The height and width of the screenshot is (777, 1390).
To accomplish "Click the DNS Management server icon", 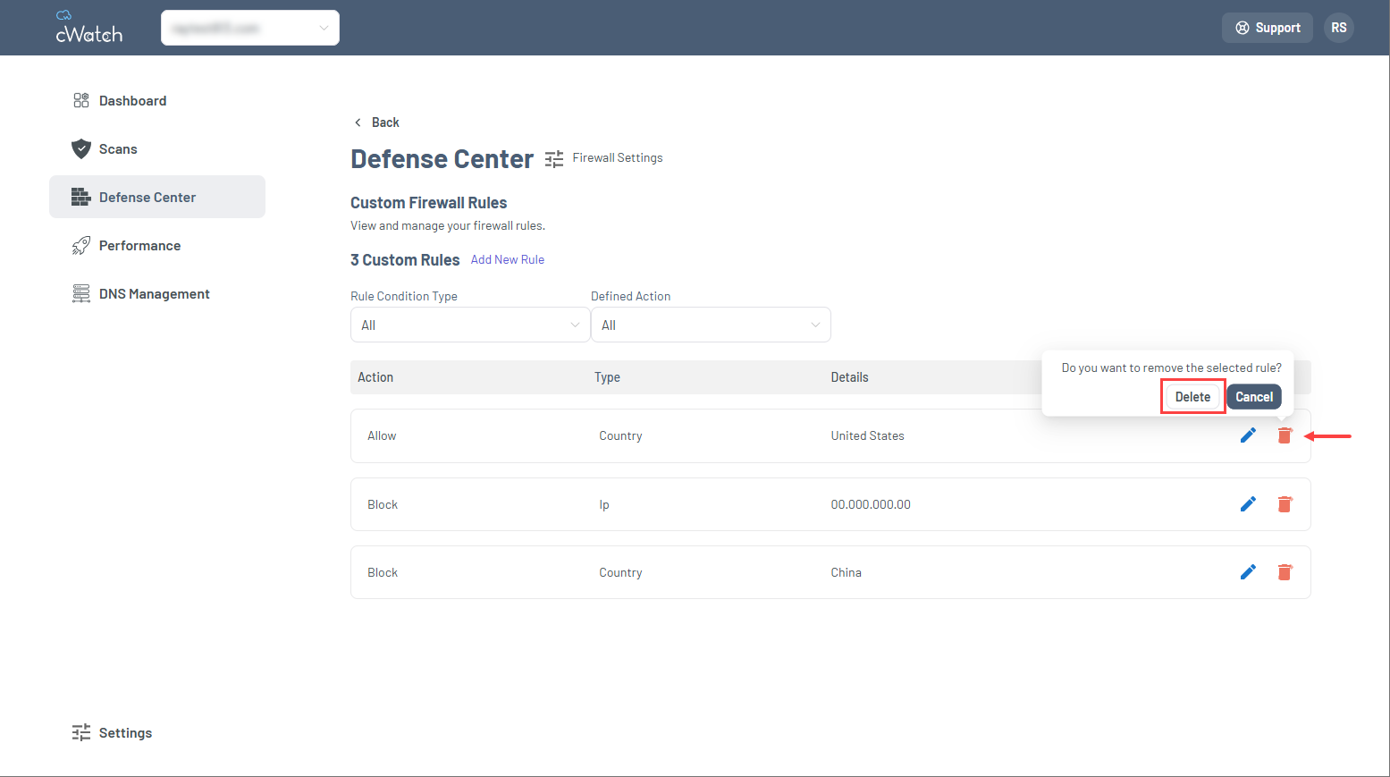I will tap(81, 293).
